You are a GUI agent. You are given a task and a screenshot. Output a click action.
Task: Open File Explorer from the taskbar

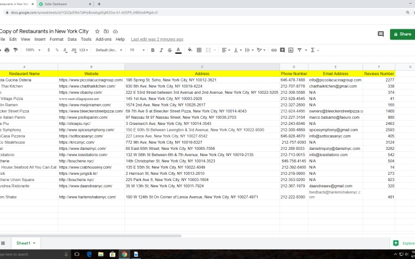(101, 254)
